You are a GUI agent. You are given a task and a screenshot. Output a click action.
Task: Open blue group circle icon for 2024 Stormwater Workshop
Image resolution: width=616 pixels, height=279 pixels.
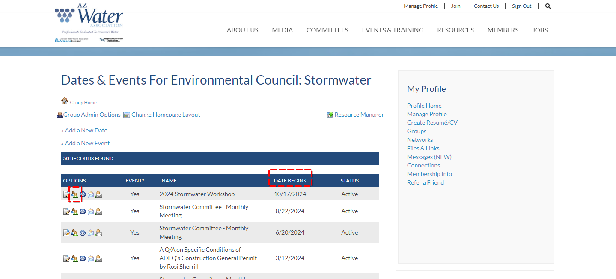pyautogui.click(x=83, y=194)
